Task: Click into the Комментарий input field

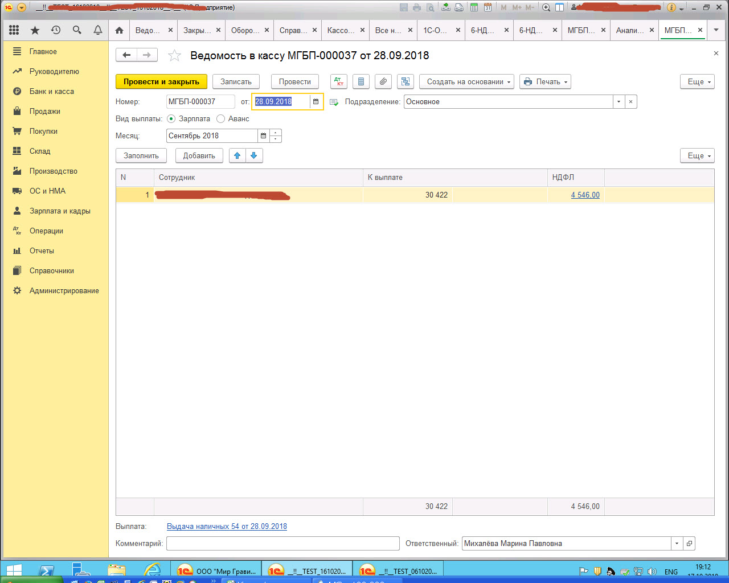Action: (282, 543)
